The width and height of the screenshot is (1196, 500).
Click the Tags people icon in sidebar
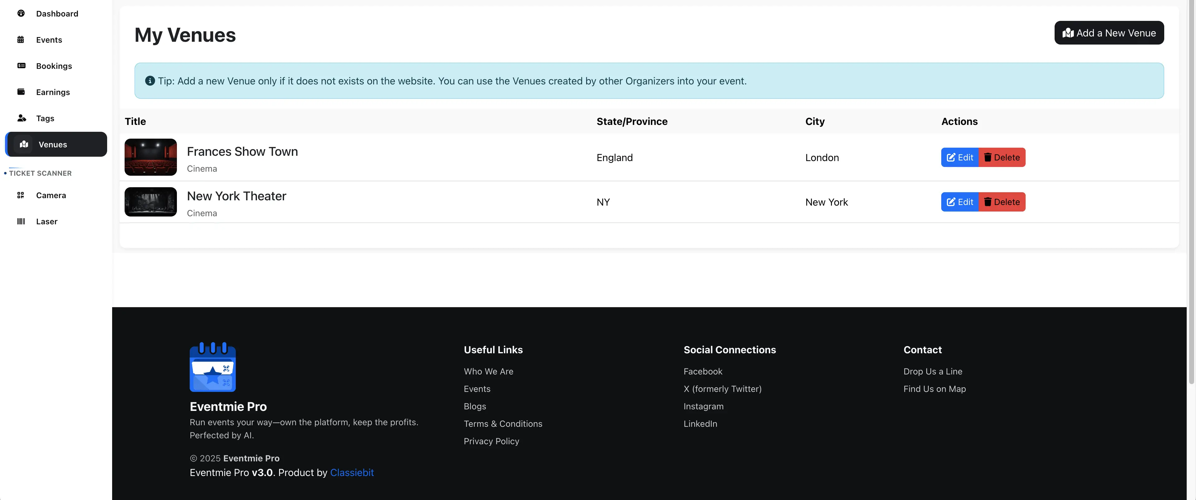21,118
